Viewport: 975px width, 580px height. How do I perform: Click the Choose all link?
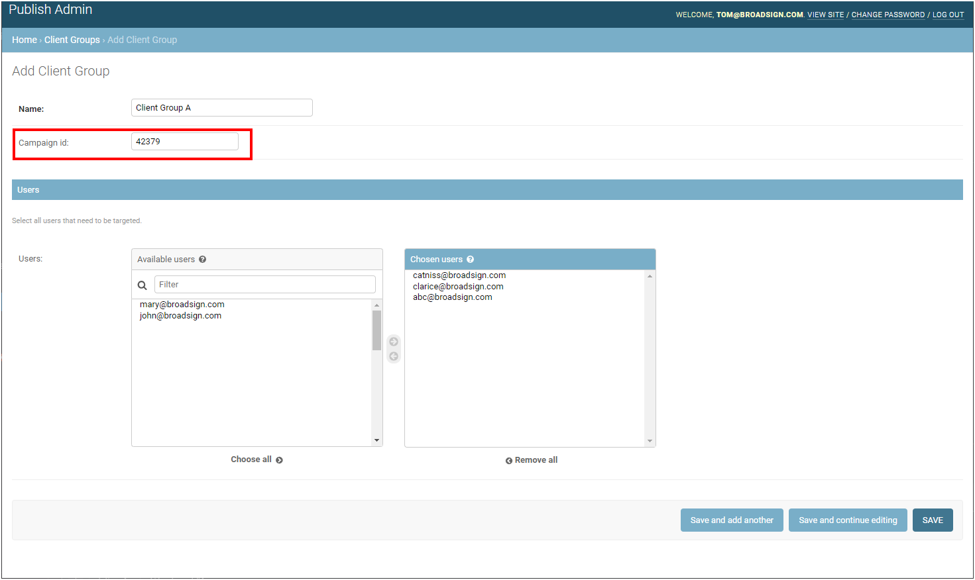(257, 459)
